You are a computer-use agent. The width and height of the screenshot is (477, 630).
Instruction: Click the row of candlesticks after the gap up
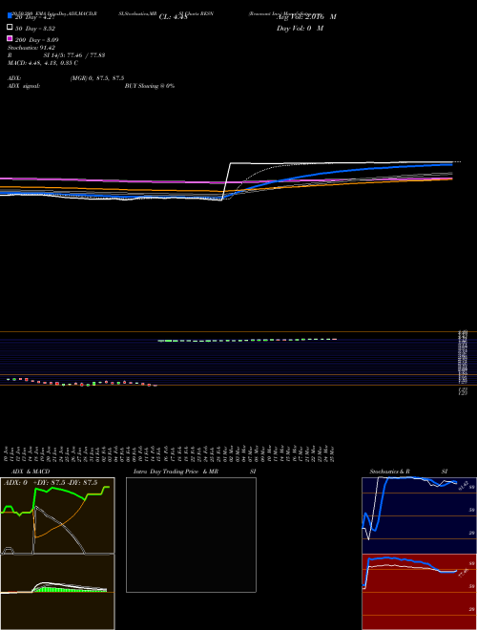247,341
